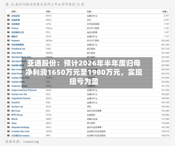Screen dimensions: 175x146
Task: Click the flag icon in the ABGJ row
Action: [8, 123]
